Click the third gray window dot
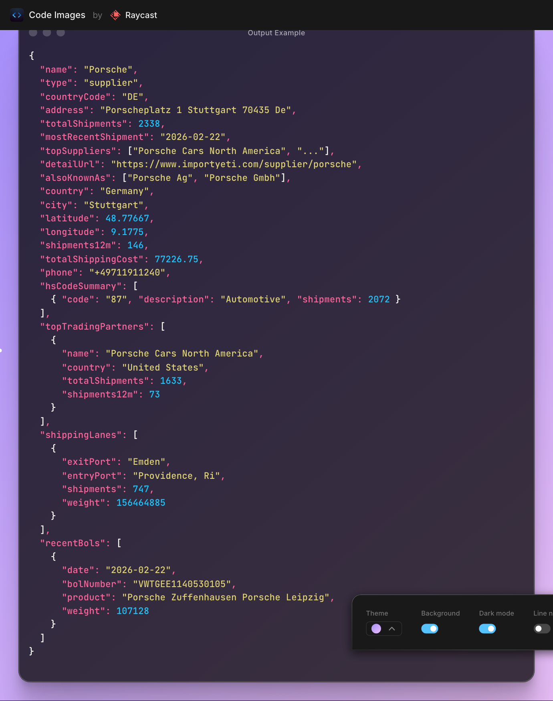This screenshot has width=553, height=701. click(61, 32)
